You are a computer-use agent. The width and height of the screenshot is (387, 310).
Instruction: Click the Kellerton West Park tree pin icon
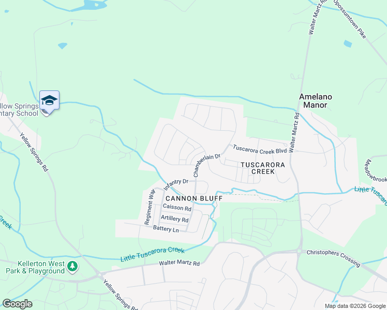coord(72,267)
